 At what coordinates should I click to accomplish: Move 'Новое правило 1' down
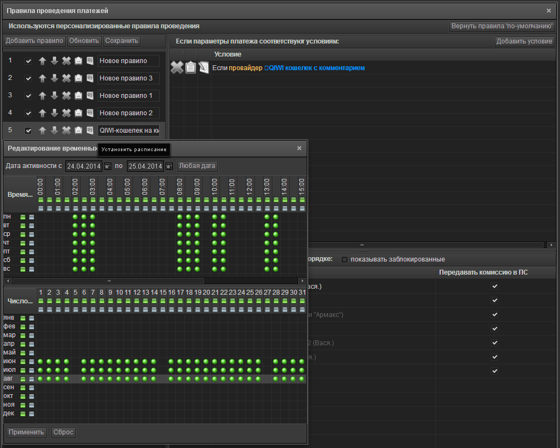click(x=54, y=96)
